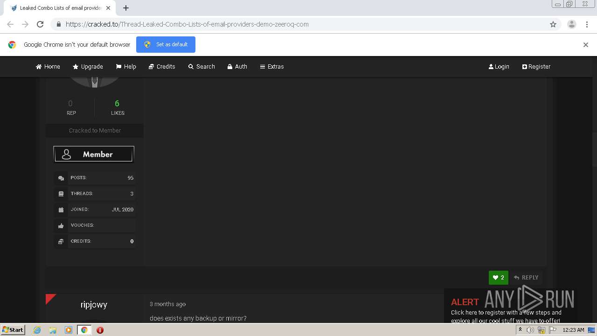597x336 pixels.
Task: Click the browser forward arrow
Action: (x=25, y=24)
